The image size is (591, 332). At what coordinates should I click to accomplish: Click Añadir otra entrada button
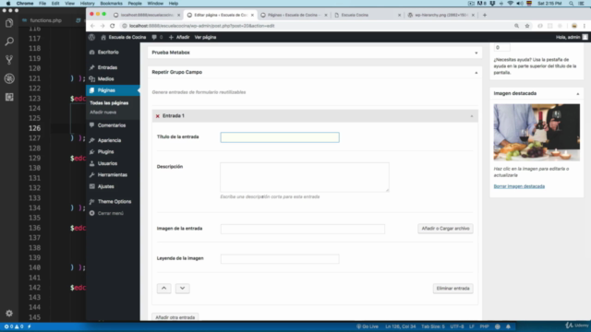coord(175,317)
